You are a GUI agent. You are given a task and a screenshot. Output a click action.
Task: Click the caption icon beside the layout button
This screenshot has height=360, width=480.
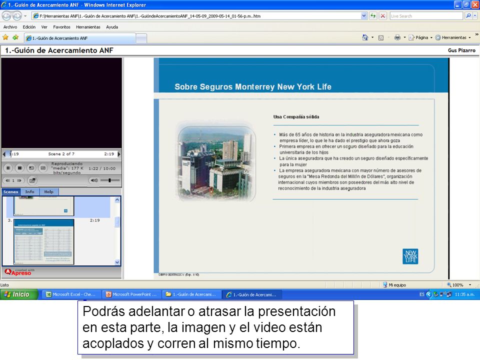tap(43, 168)
